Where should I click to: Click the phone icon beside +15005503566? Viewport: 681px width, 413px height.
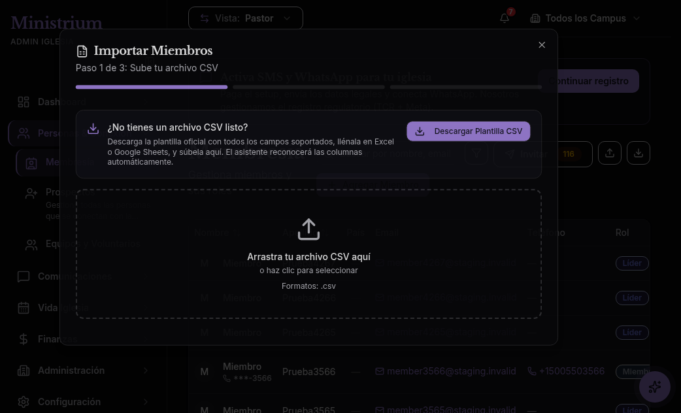pyautogui.click(x=531, y=371)
